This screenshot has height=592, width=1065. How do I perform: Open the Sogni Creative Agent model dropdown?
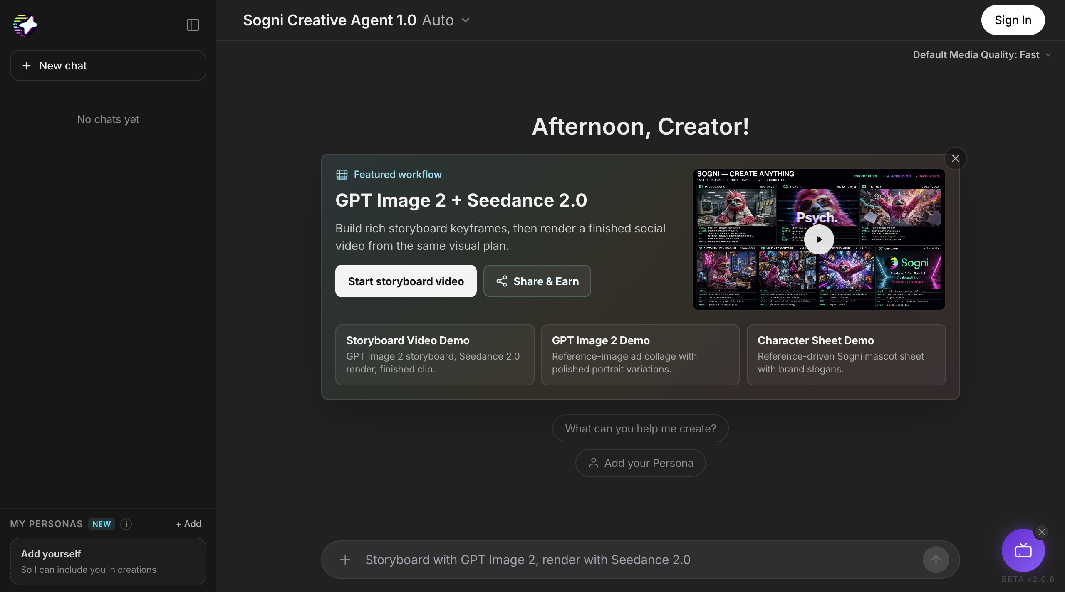click(x=357, y=20)
